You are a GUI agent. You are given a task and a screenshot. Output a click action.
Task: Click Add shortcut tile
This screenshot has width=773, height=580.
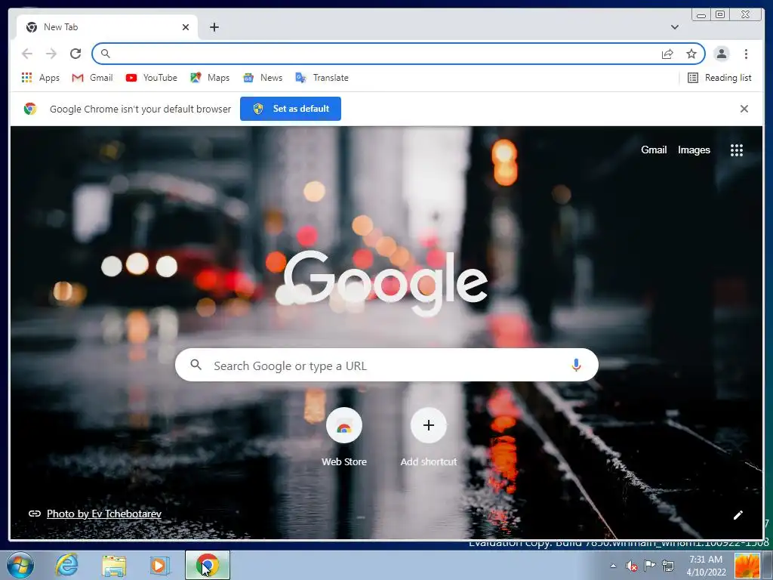click(x=429, y=437)
